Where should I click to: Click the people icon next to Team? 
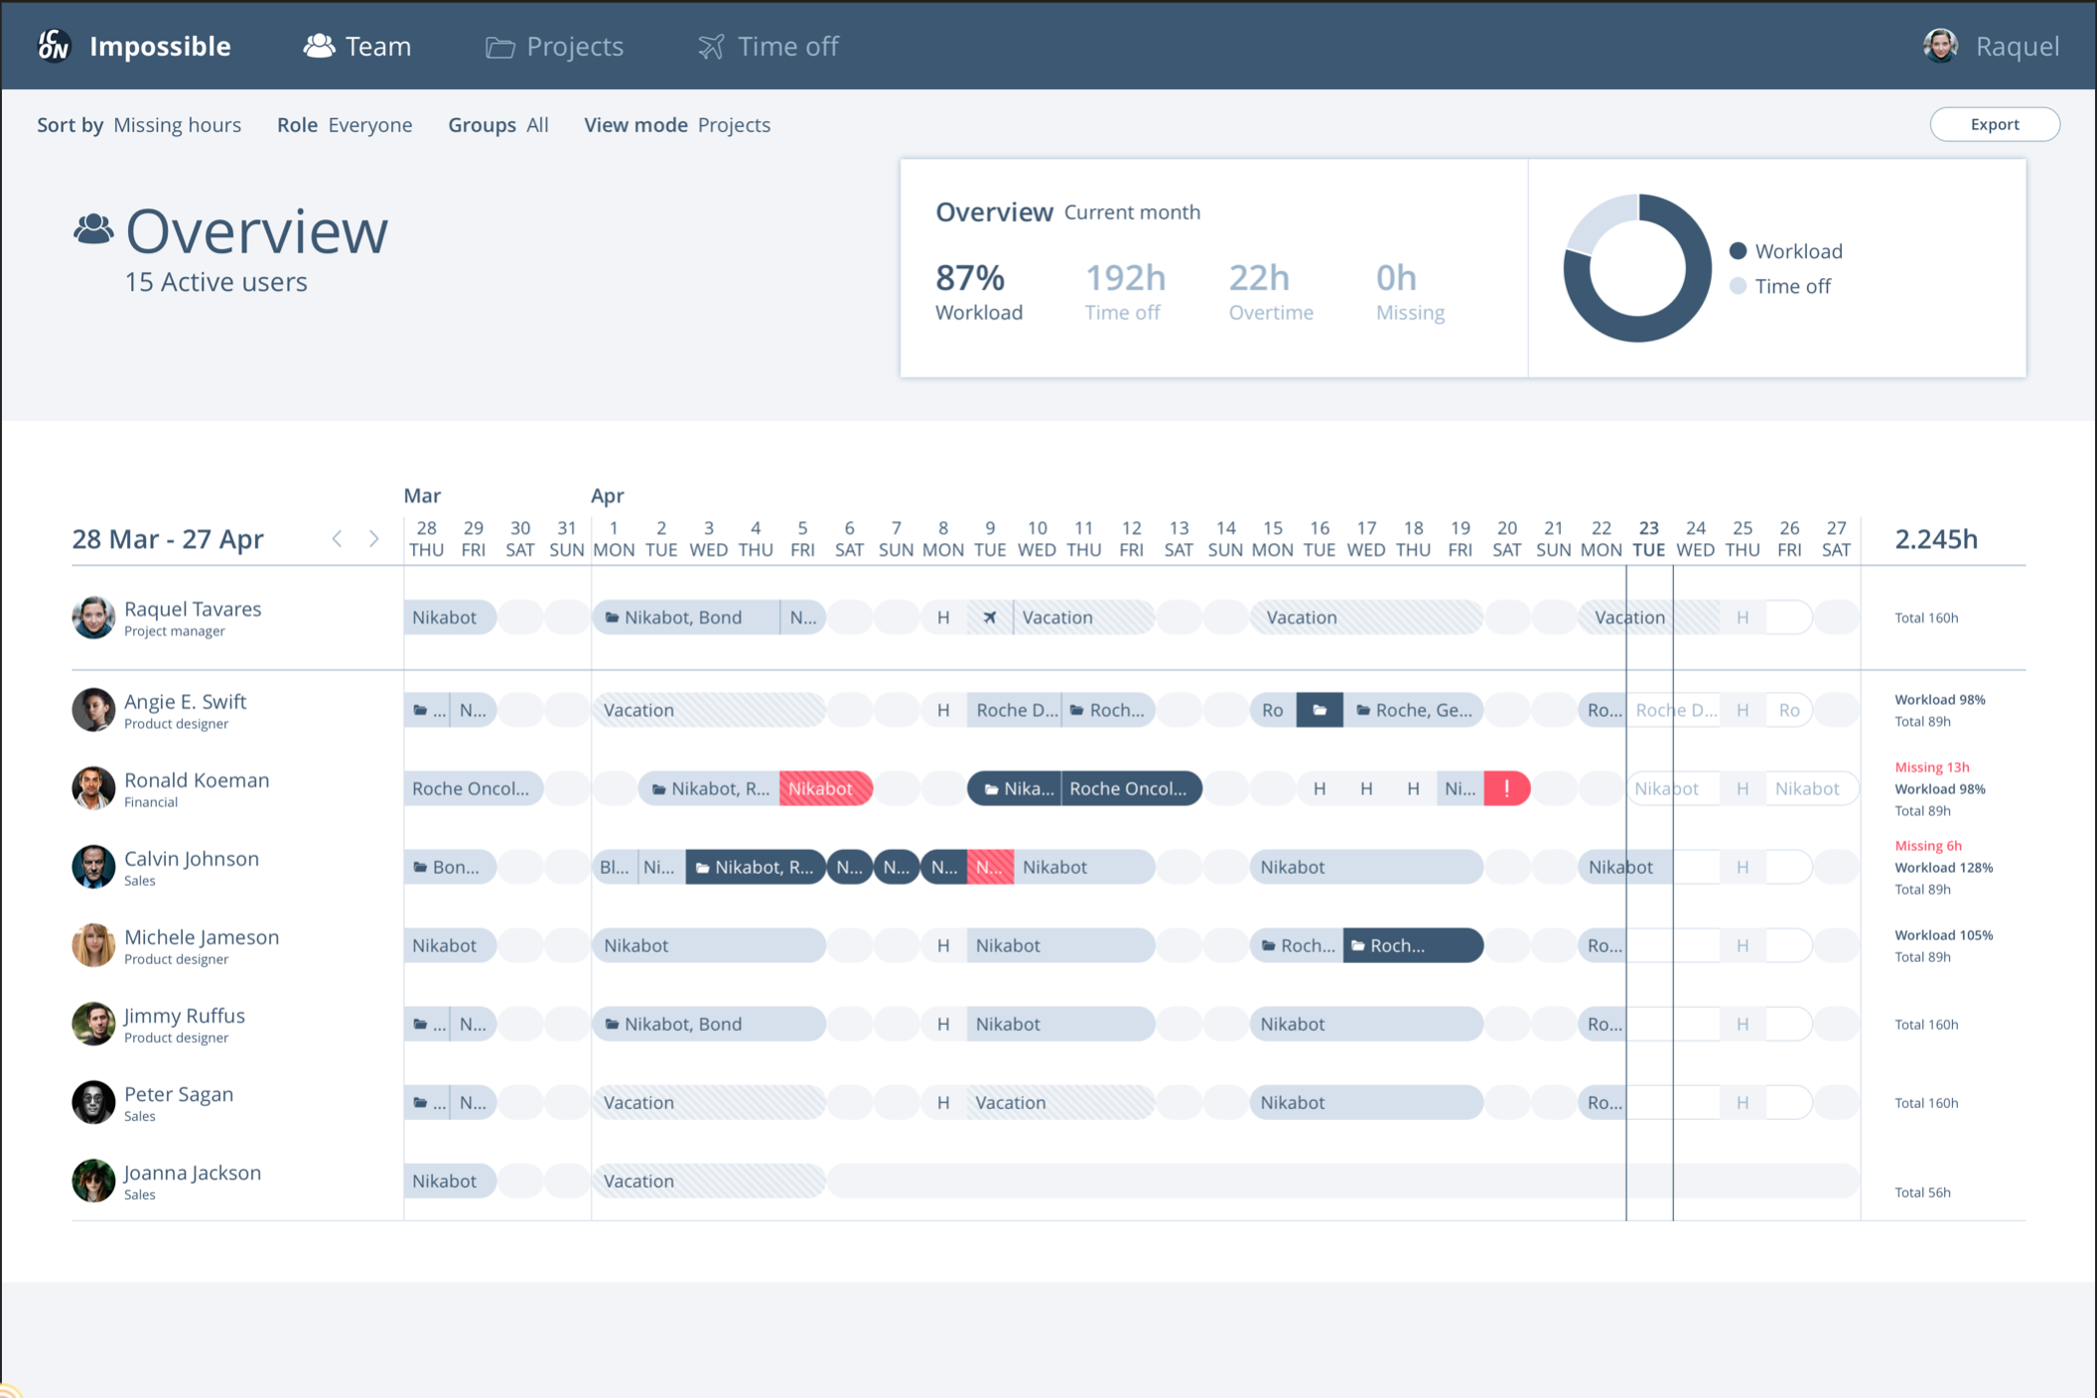(x=318, y=45)
